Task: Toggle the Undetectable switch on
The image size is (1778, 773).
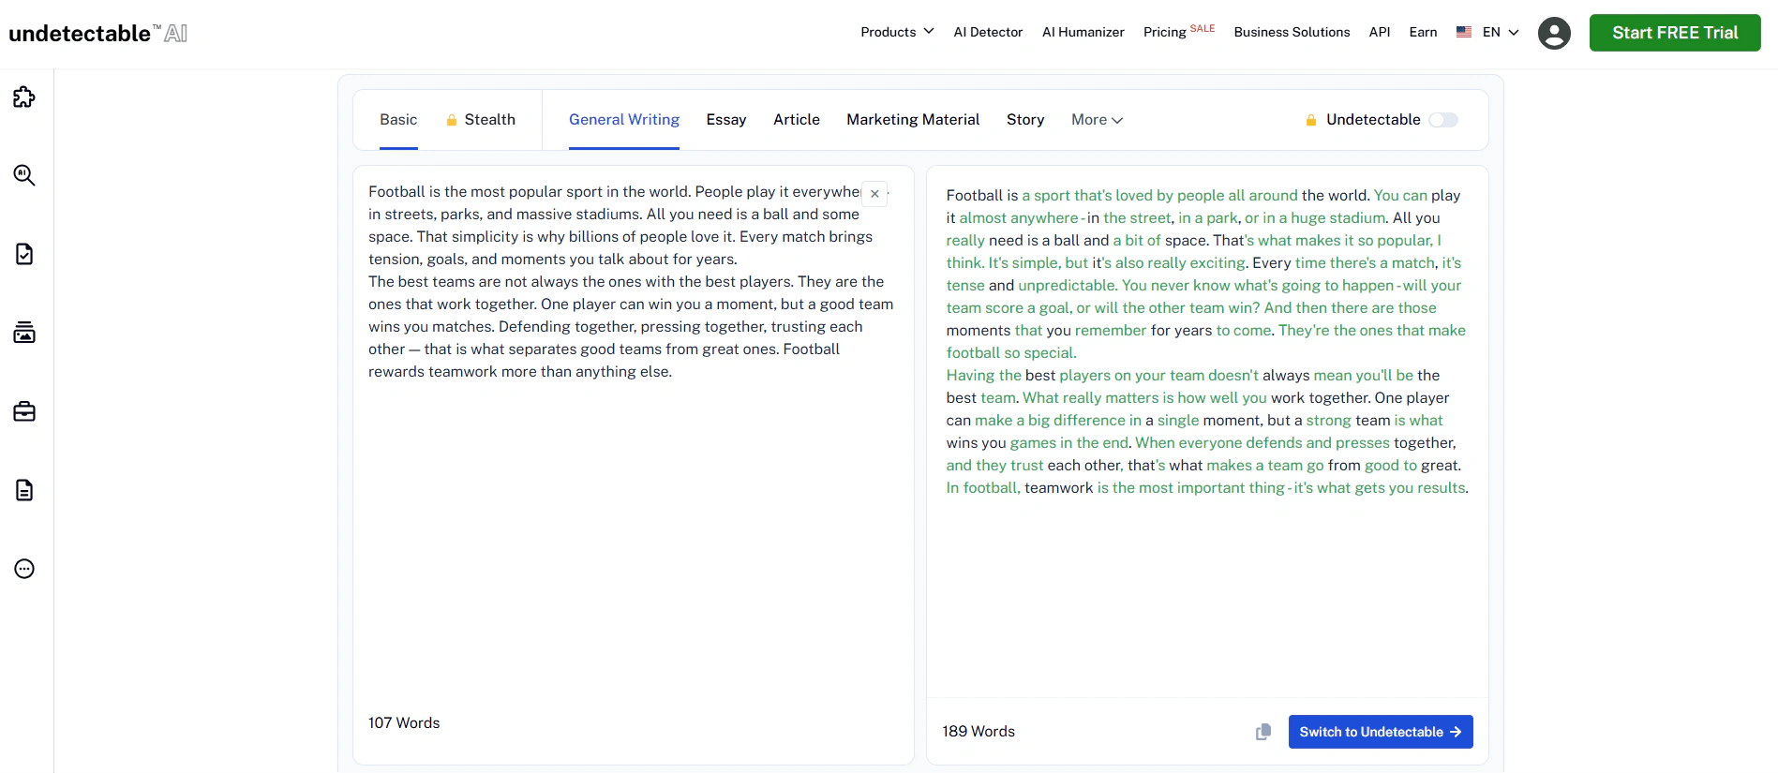Action: pos(1443,120)
